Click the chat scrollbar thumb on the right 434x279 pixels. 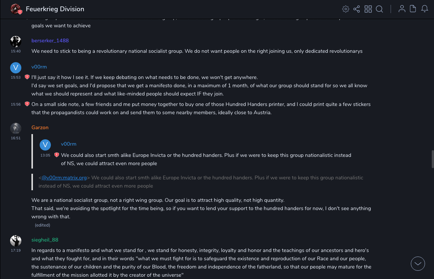pyautogui.click(x=433, y=159)
